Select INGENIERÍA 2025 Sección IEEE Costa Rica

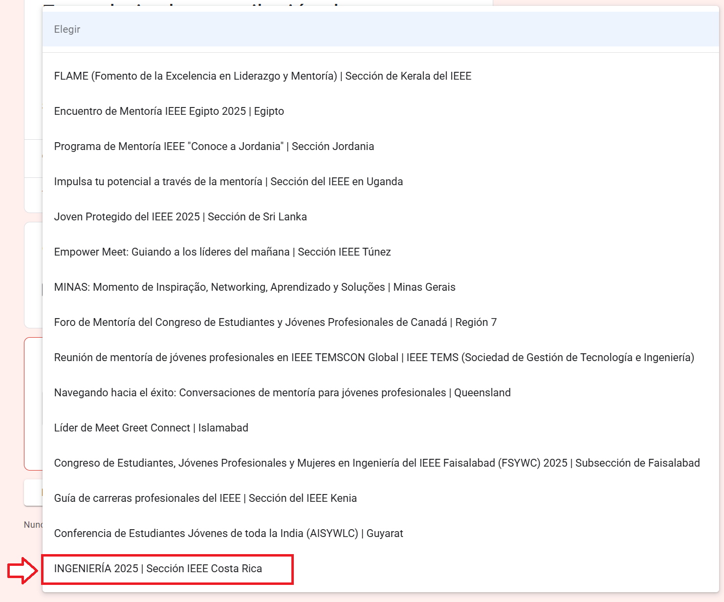point(158,569)
